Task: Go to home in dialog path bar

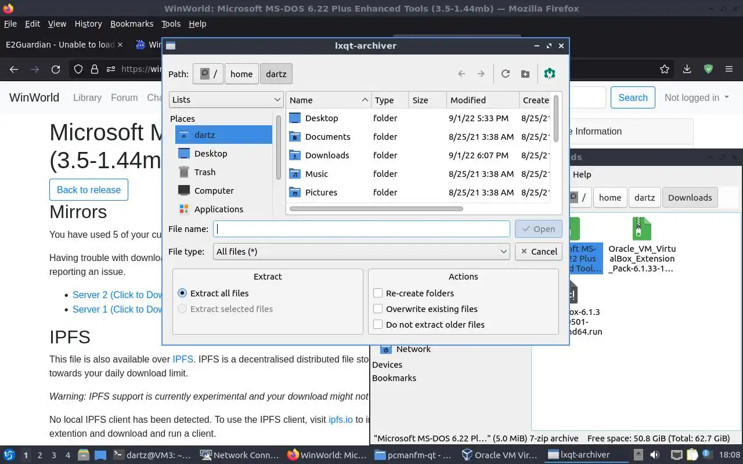Action: tap(241, 74)
